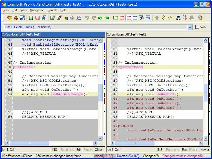Open Print Preview magnifier icon

tap(79, 18)
